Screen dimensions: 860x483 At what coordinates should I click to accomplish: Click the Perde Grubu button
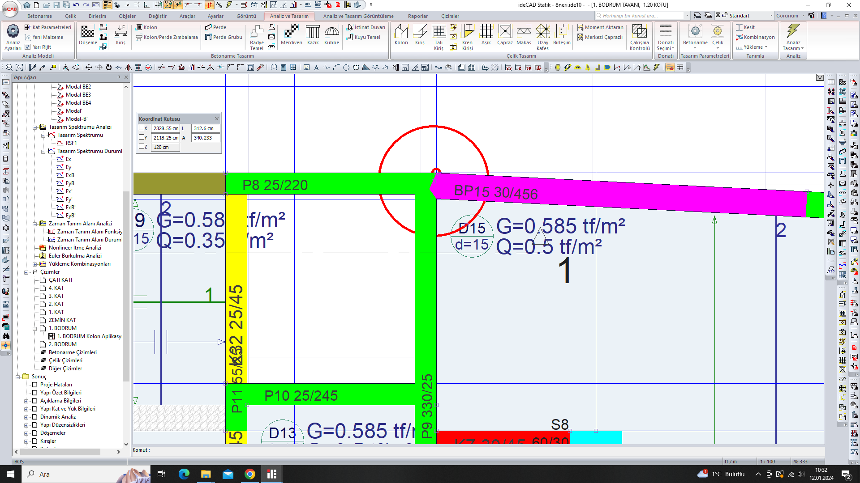224,37
